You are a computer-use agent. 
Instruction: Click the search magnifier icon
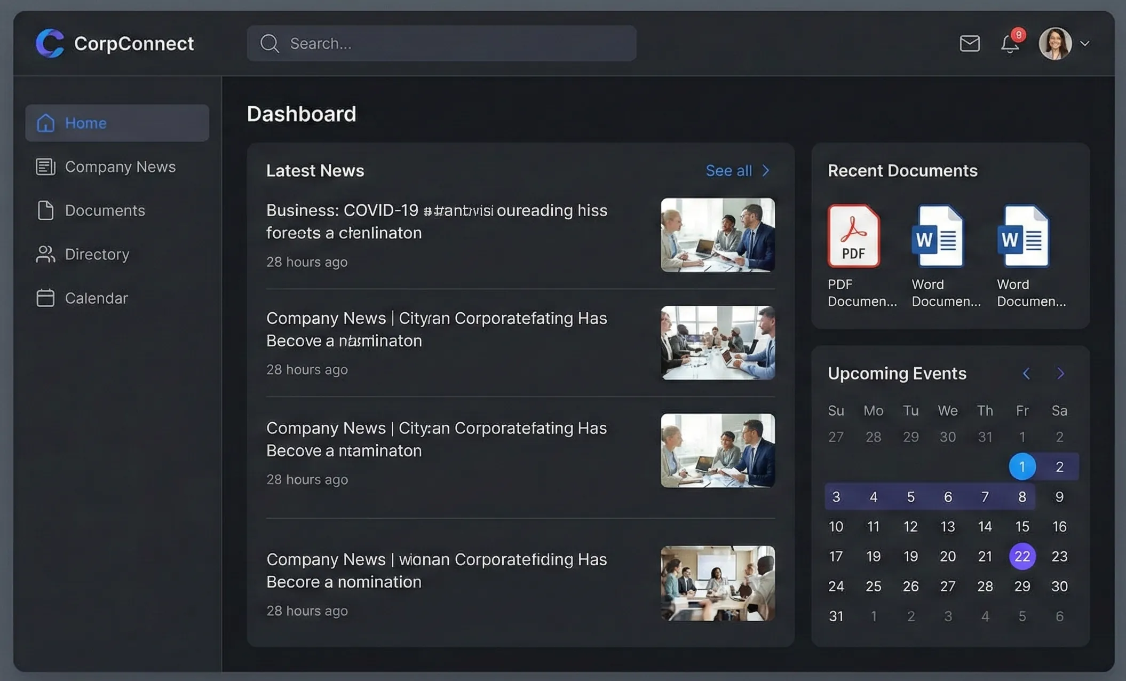(x=269, y=43)
